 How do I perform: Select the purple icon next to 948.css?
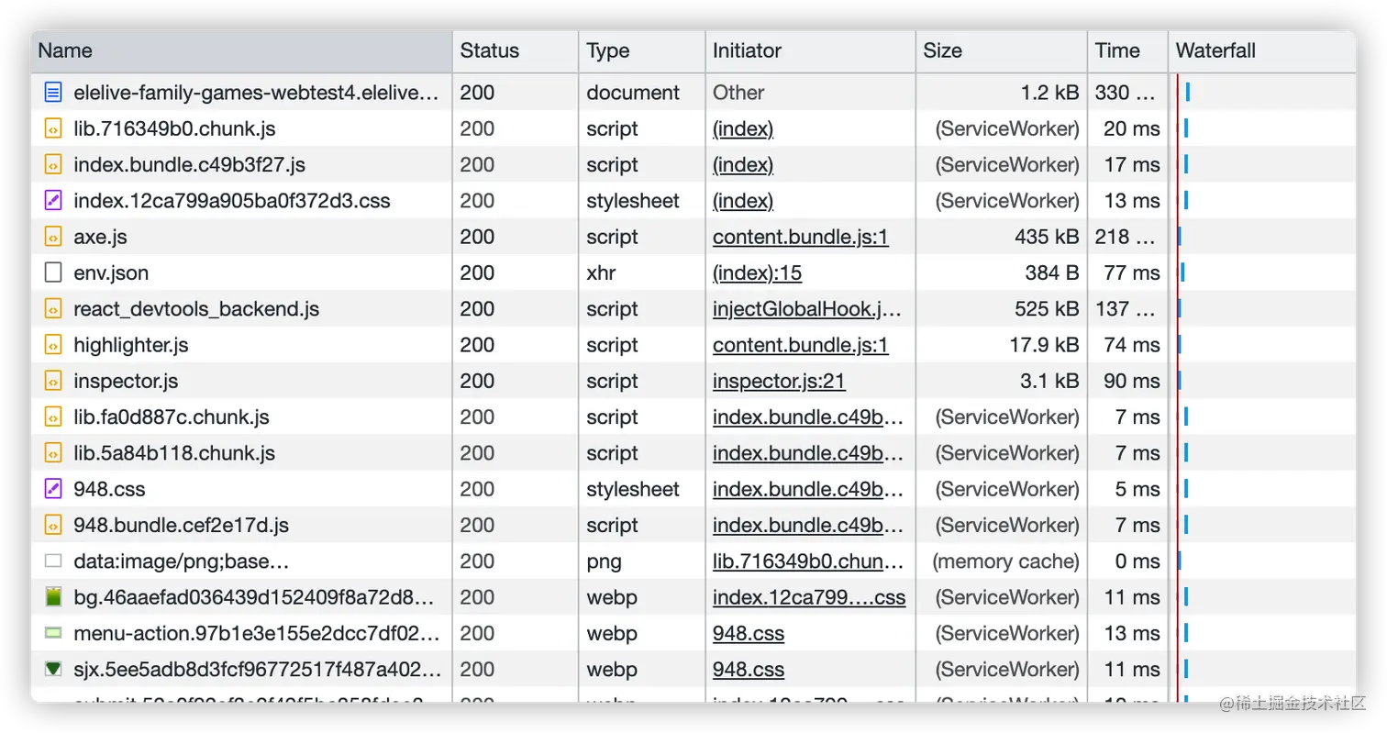54,489
